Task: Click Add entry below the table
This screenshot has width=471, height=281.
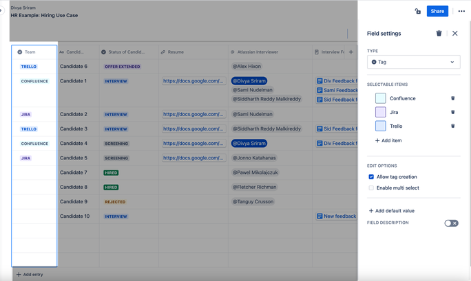Action: coord(30,274)
